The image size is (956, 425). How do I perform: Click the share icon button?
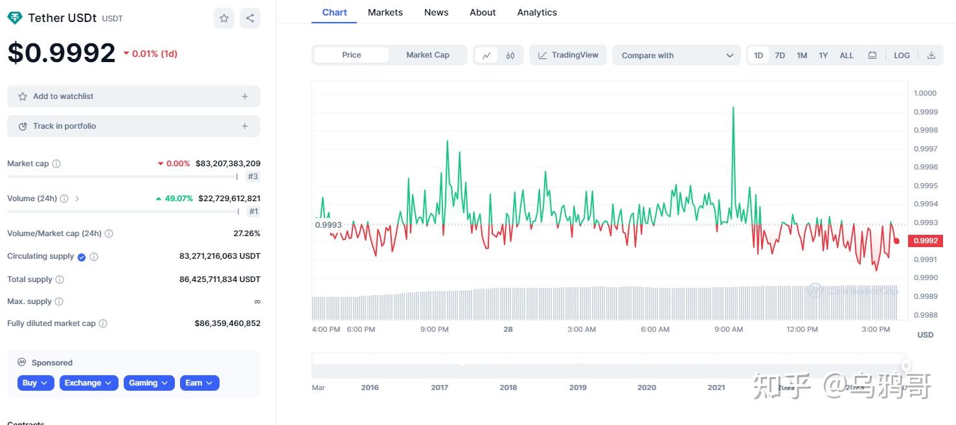[x=250, y=18]
